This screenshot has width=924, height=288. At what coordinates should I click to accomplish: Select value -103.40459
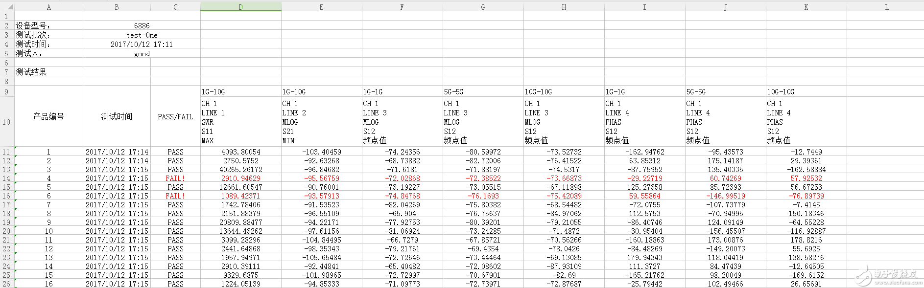tap(321, 152)
